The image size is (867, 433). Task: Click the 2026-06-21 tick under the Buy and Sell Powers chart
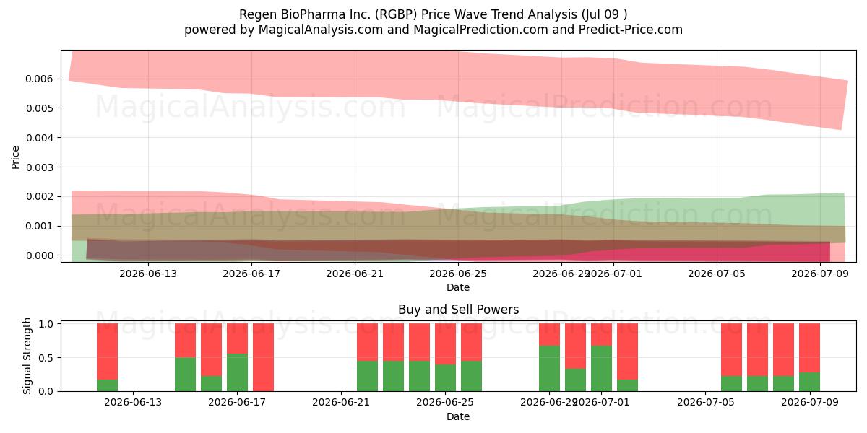coord(341,403)
